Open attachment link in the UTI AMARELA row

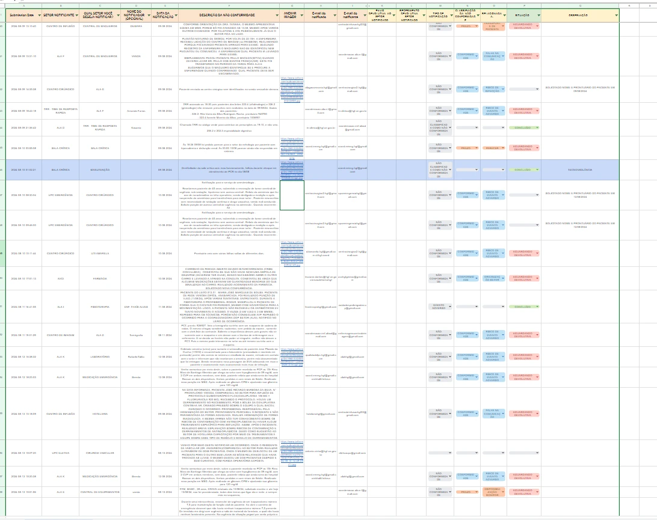tap(292, 253)
